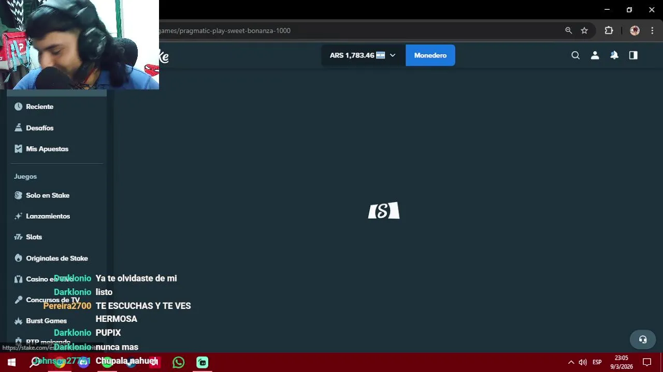Click the Desafíos icon in sidebar

[19, 128]
